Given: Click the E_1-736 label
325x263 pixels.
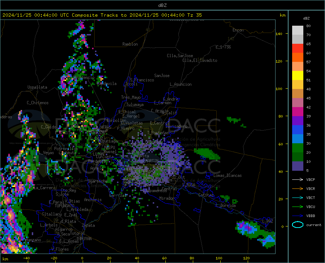Looking at the screenshot, I should point(223,47).
